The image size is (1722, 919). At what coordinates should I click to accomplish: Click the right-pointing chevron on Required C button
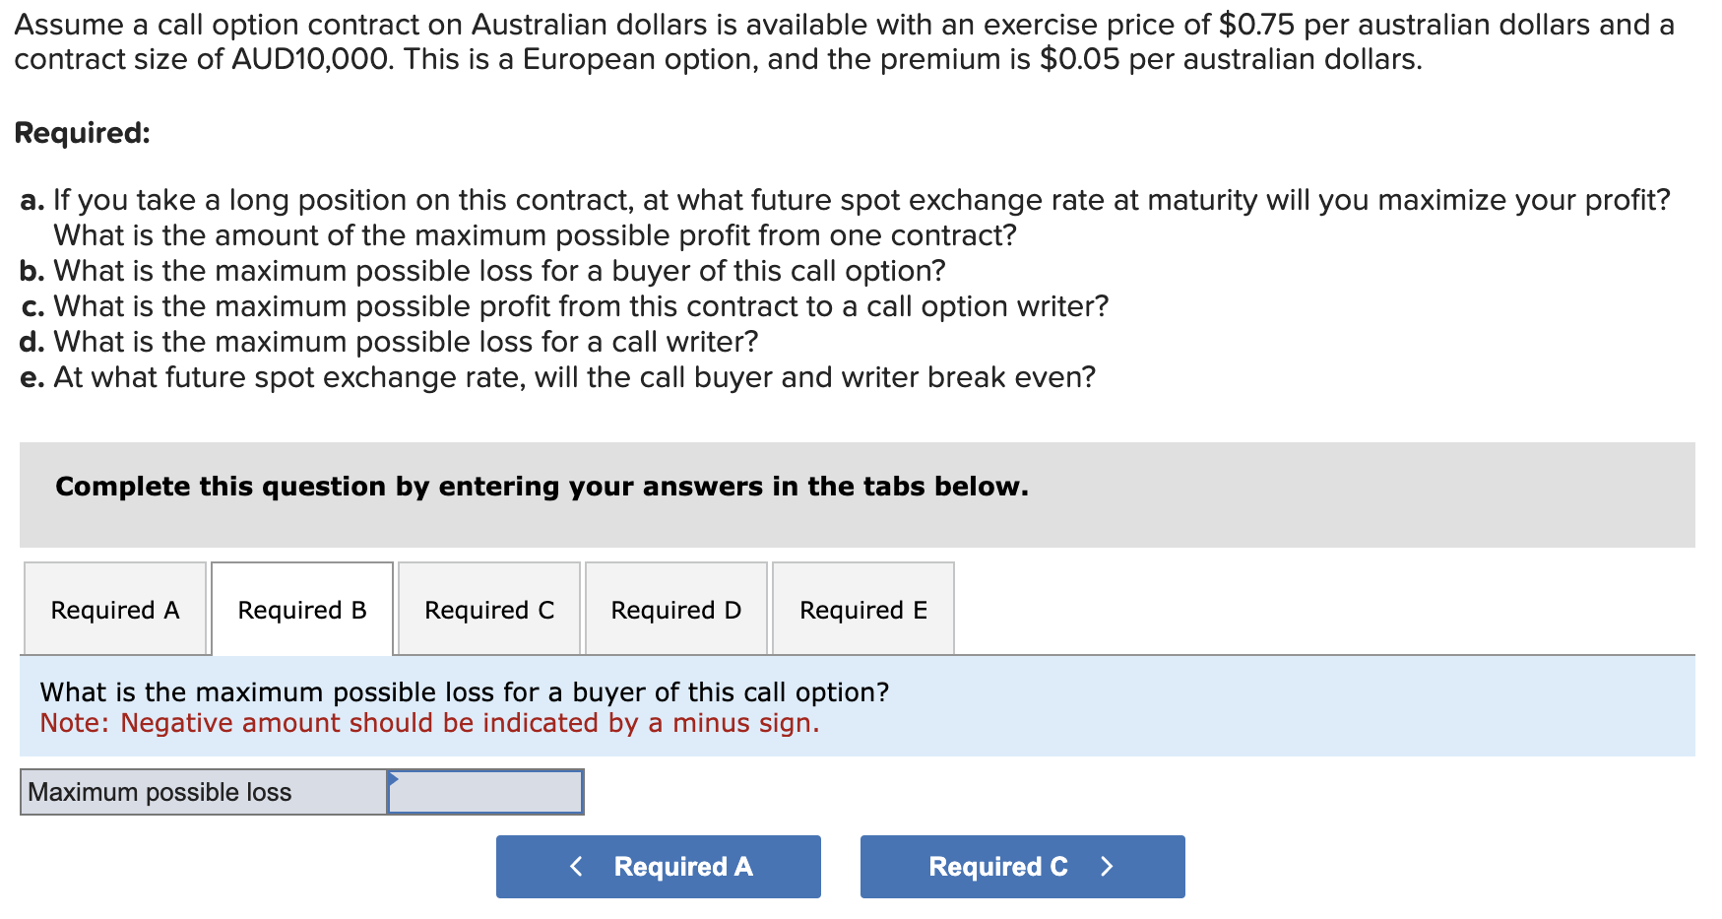pyautogui.click(x=1108, y=866)
